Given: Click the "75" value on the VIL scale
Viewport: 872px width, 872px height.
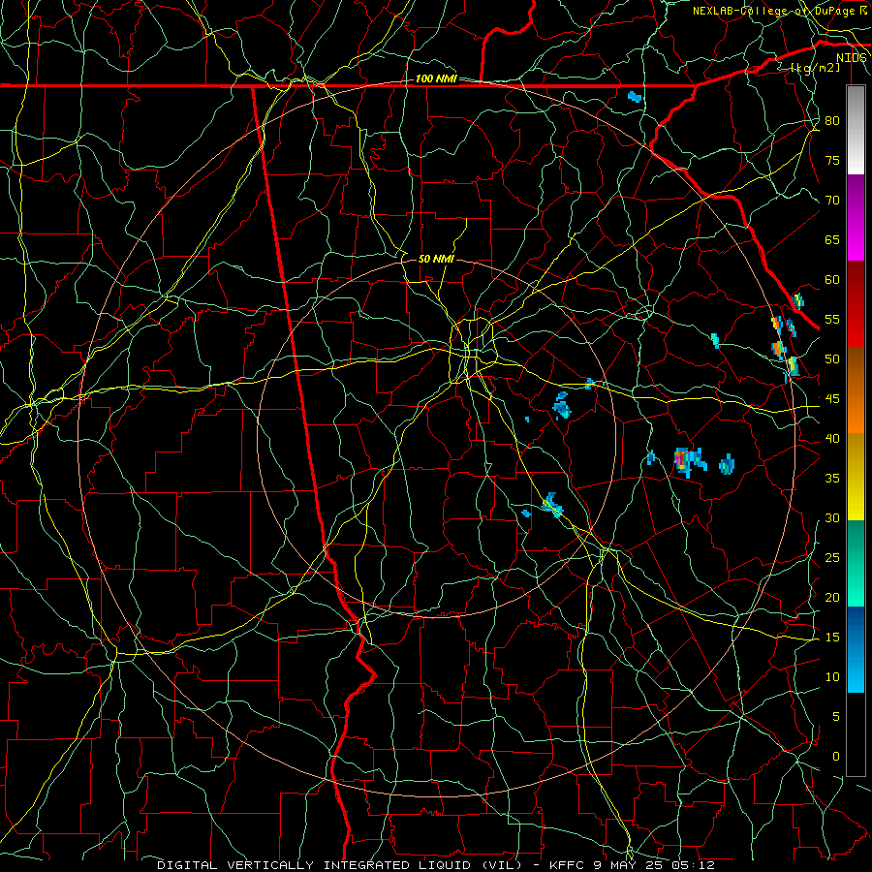Looking at the screenshot, I should click(x=832, y=161).
